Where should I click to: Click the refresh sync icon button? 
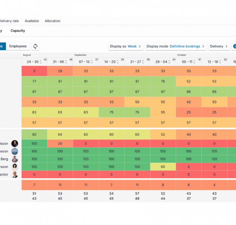[36, 46]
